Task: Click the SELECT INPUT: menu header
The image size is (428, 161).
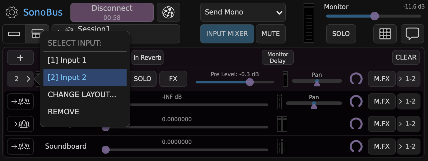Action: coord(75,43)
